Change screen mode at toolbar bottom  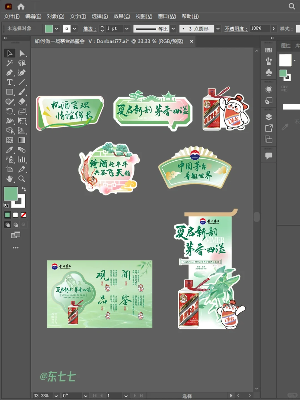16,235
